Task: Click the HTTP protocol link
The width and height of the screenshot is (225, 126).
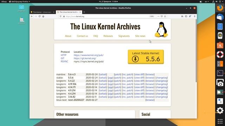Action: (x=63, y=55)
